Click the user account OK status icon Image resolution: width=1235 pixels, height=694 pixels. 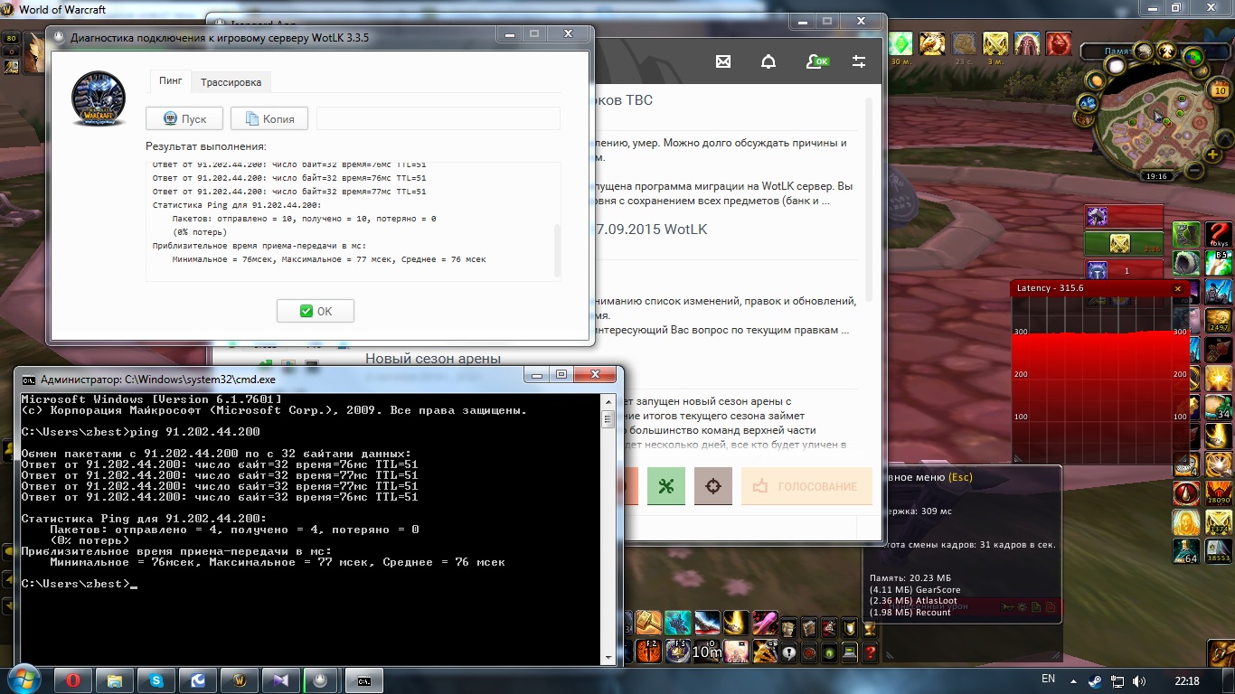[817, 61]
